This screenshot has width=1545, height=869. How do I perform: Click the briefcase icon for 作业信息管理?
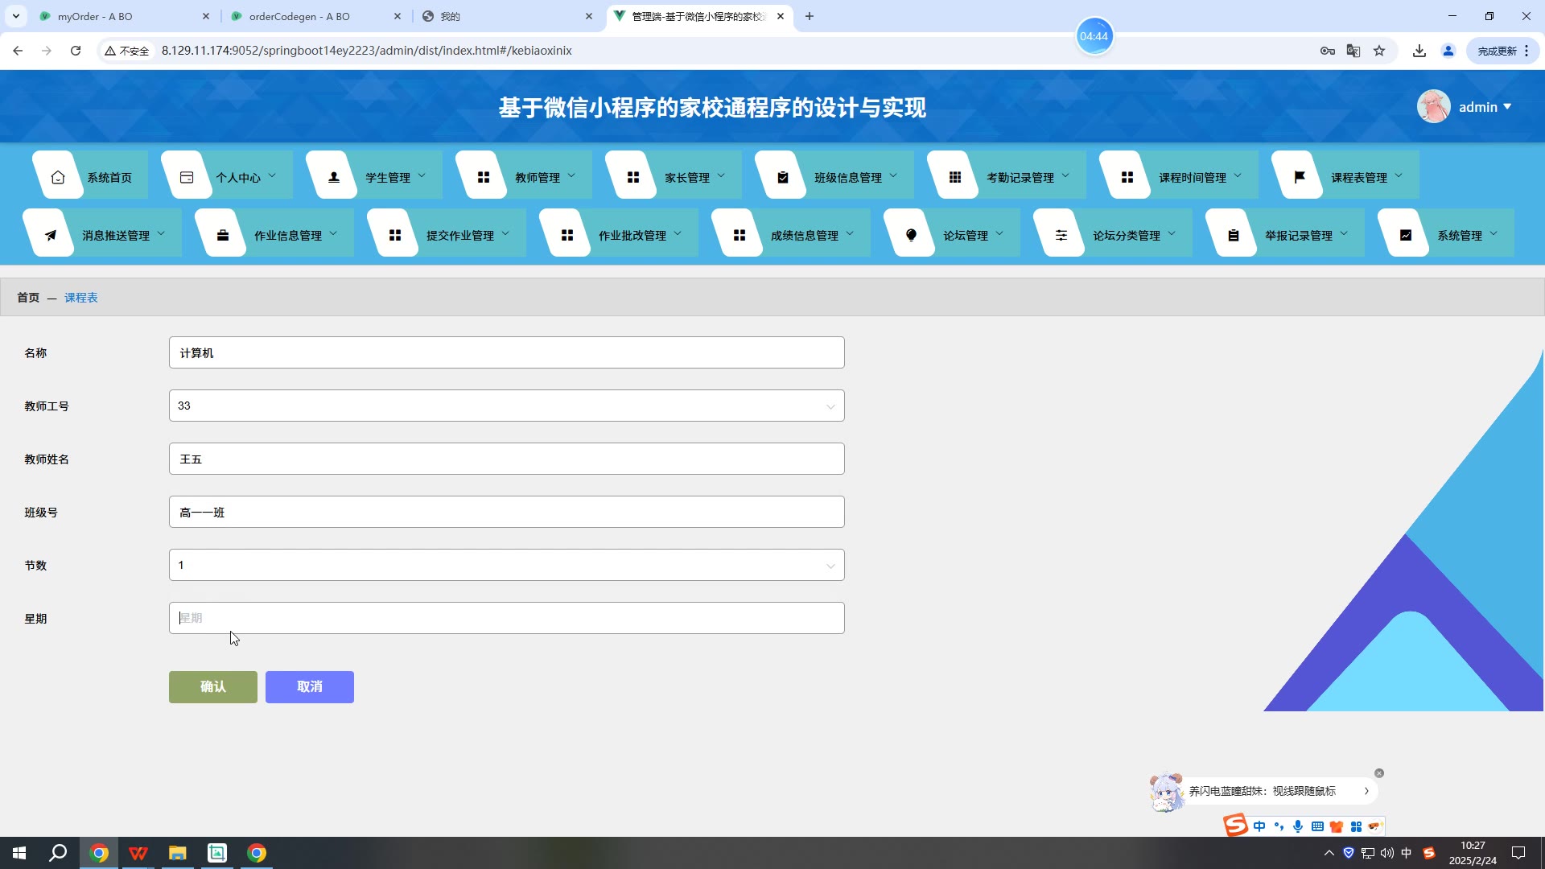[223, 235]
